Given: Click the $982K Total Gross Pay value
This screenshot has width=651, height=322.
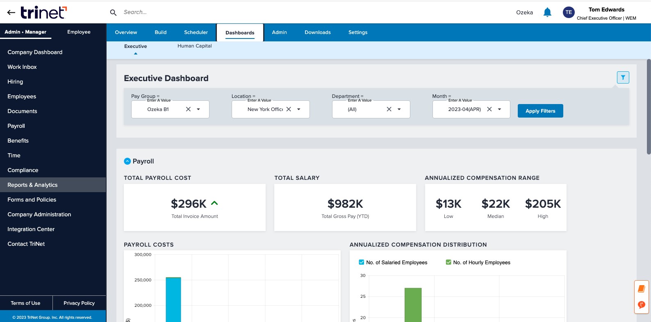Looking at the screenshot, I should 345,204.
